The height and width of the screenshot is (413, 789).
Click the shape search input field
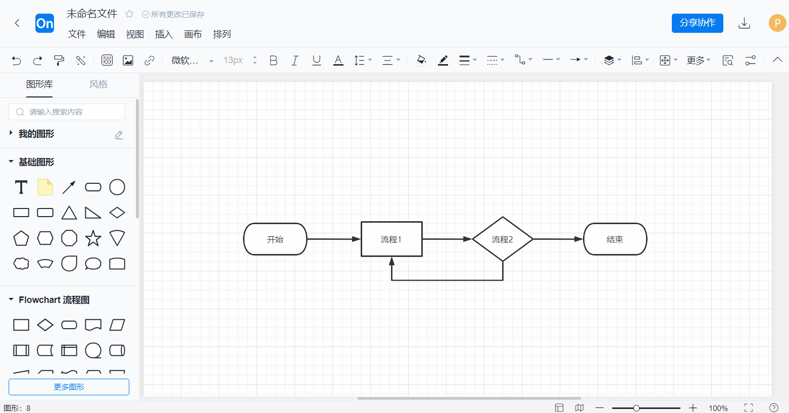click(x=67, y=112)
